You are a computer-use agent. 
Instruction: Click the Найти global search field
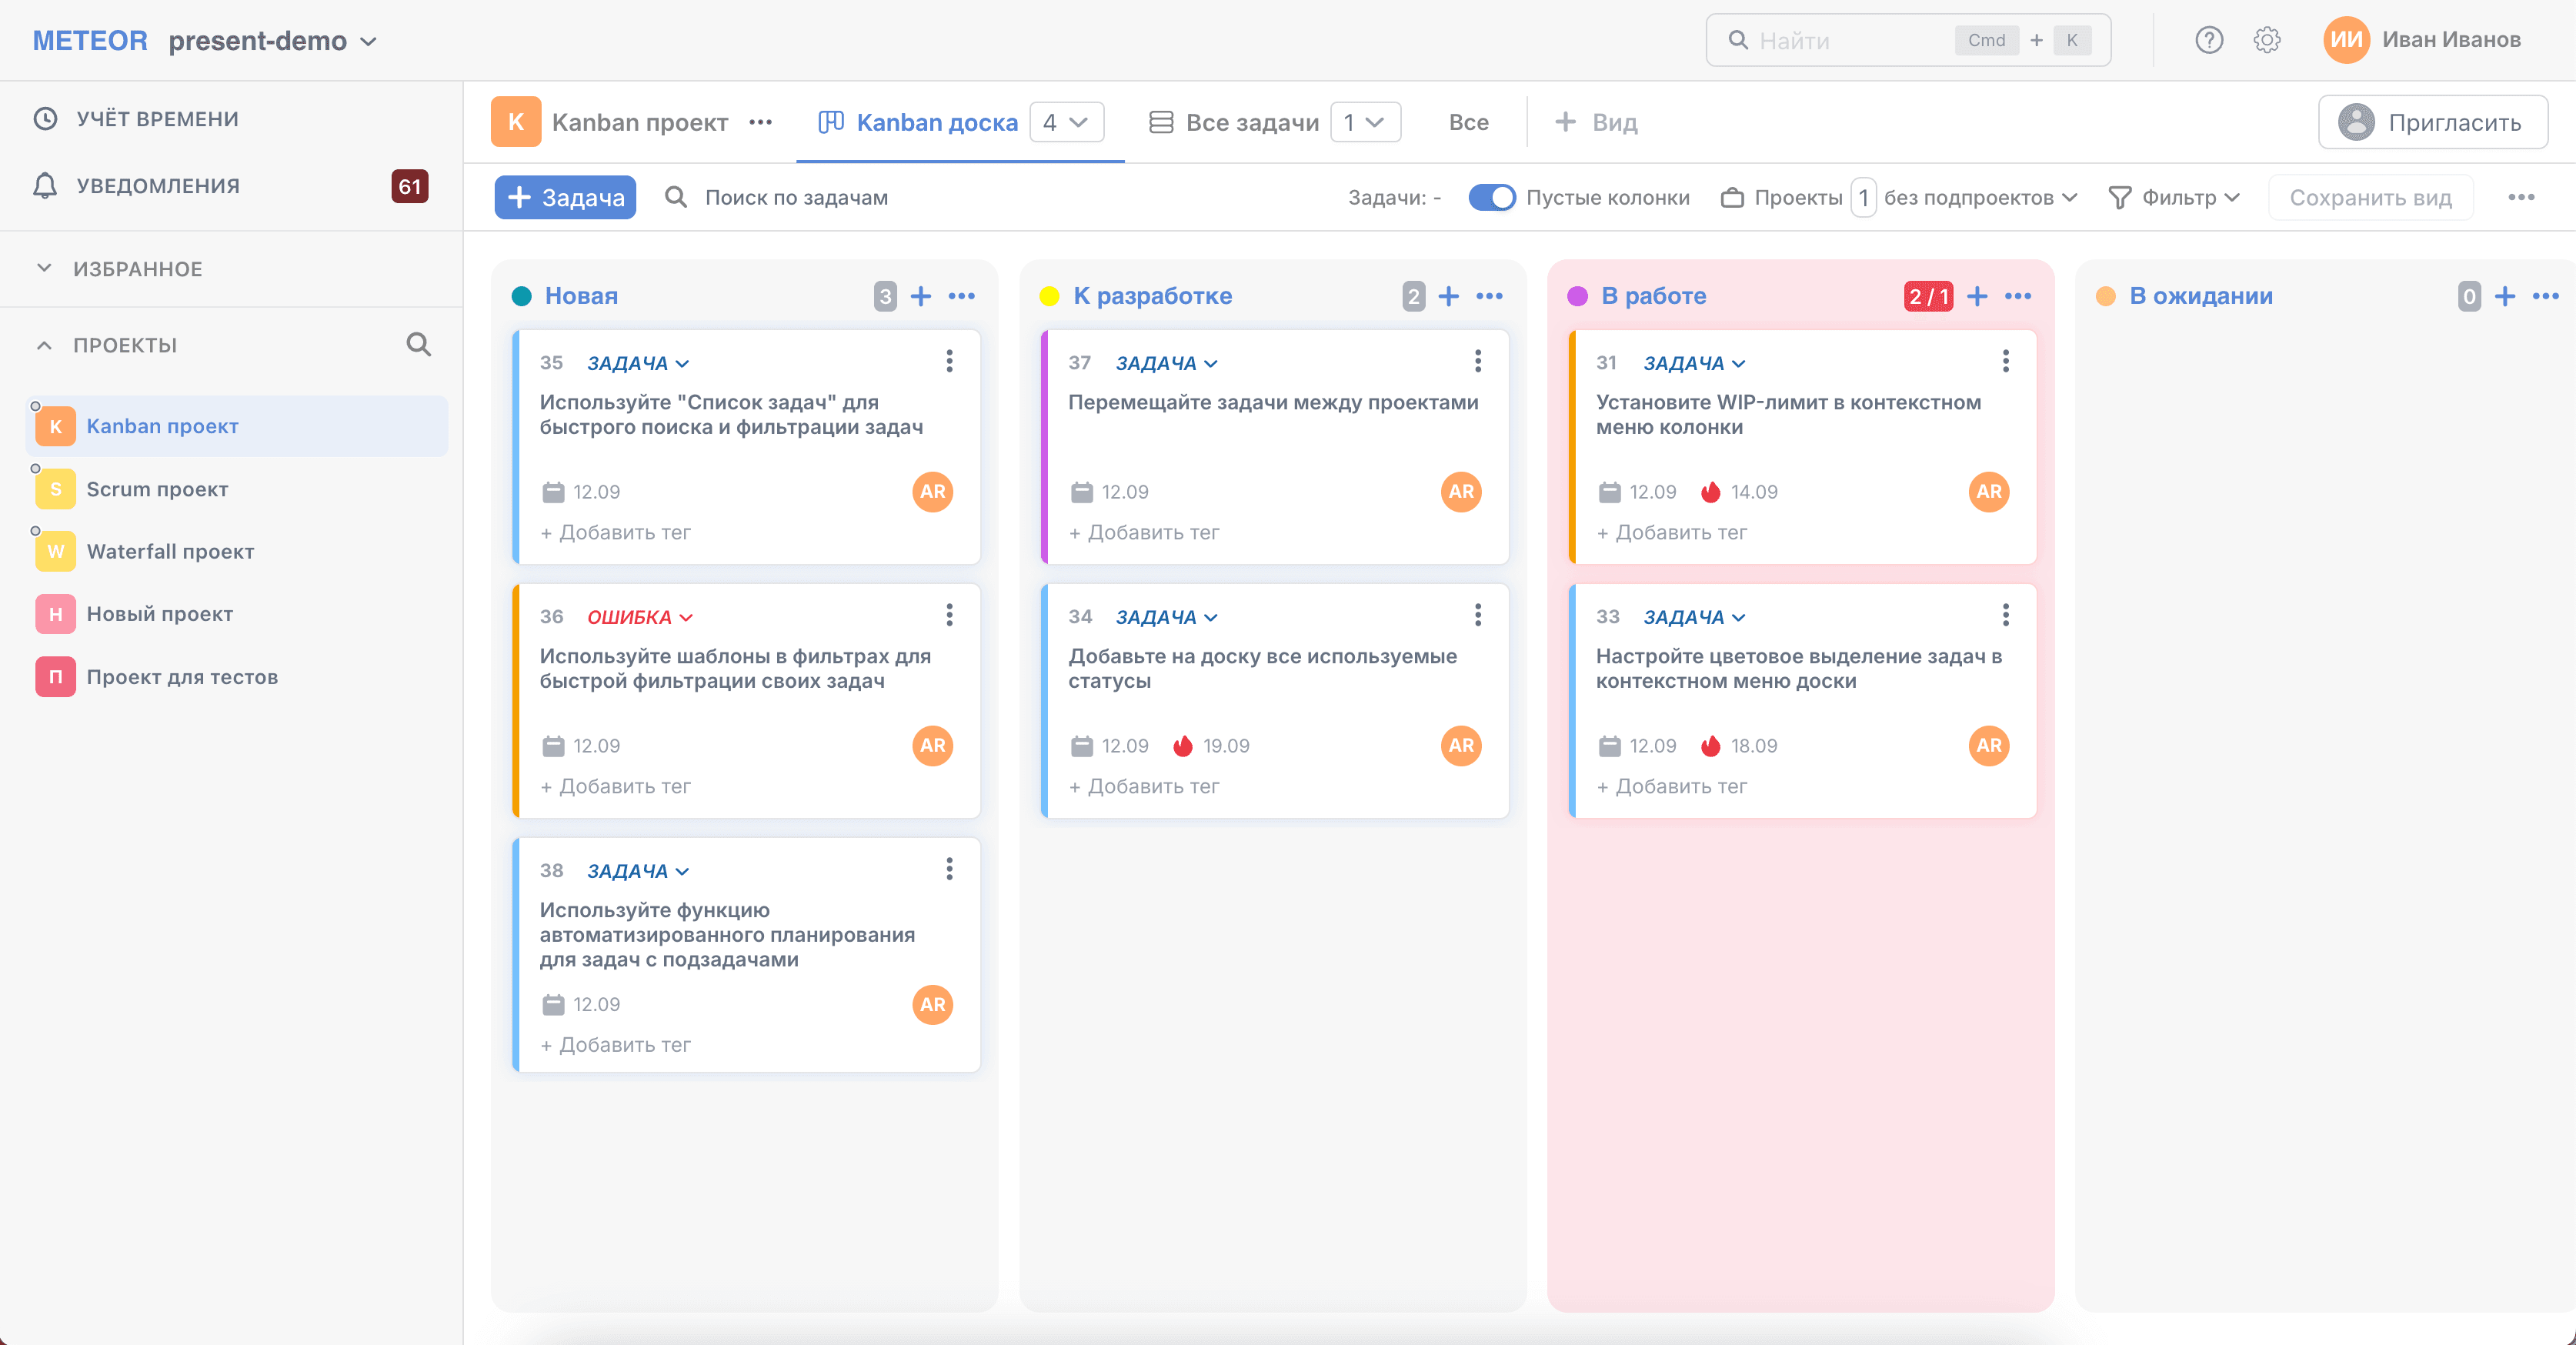pos(1908,40)
